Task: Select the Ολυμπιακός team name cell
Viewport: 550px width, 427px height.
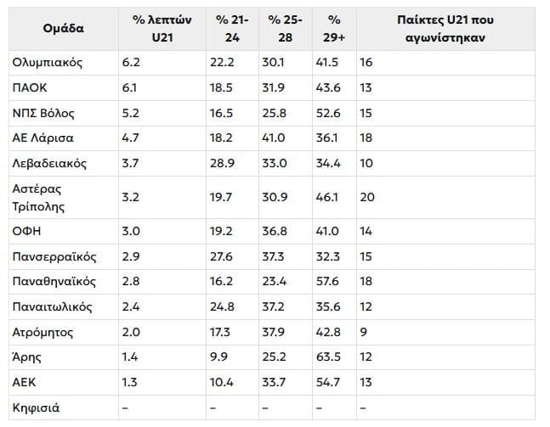Action: tap(48, 63)
